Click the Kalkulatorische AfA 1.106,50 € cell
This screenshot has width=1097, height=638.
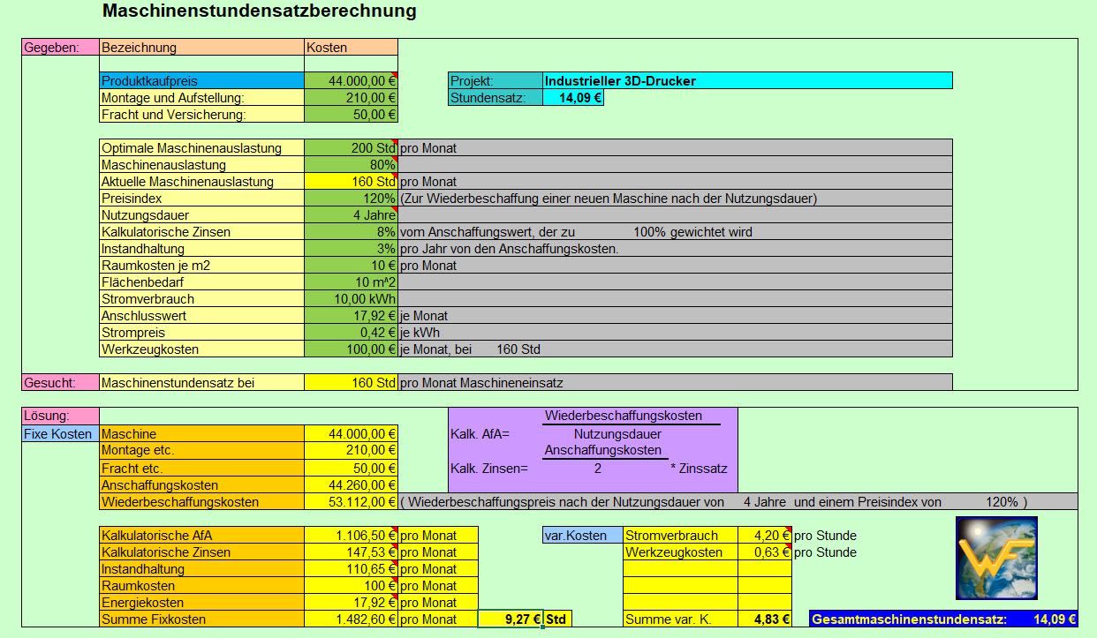(x=351, y=535)
